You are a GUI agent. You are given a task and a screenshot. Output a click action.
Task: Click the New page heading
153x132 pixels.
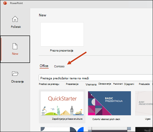point(42,15)
